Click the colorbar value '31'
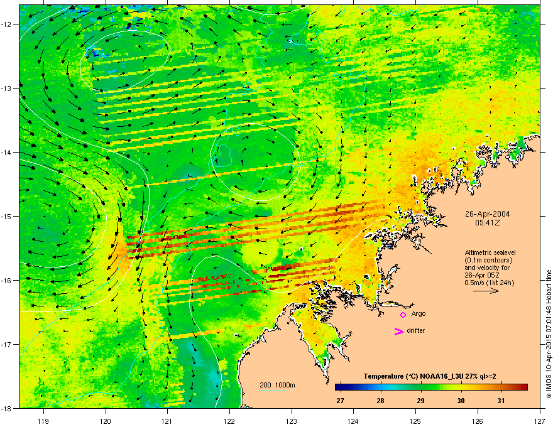This screenshot has width=553, height=427. 501,401
